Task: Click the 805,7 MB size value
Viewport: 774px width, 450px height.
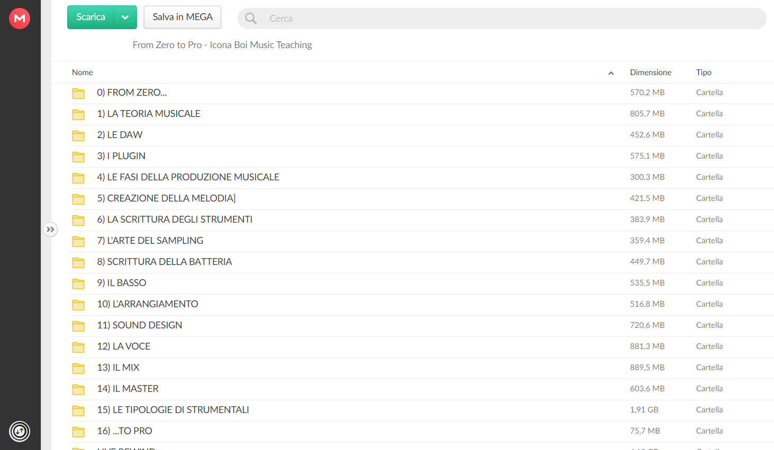Action: point(647,114)
